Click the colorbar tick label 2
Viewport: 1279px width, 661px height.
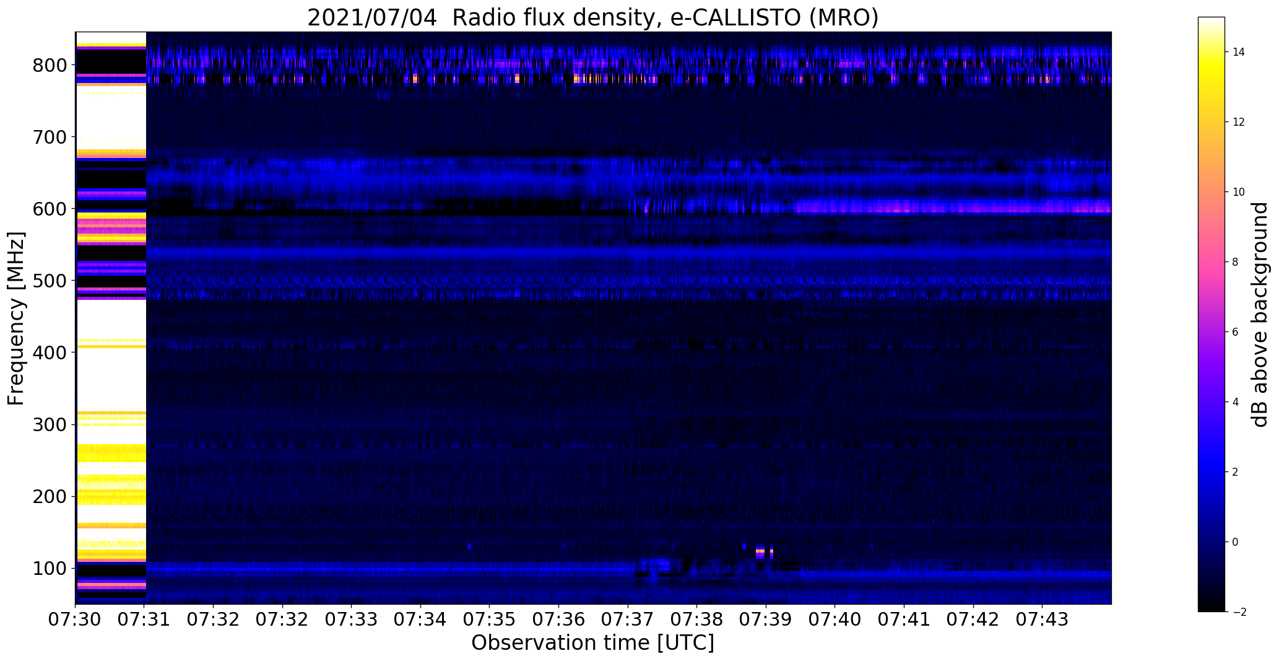[x=1235, y=472]
